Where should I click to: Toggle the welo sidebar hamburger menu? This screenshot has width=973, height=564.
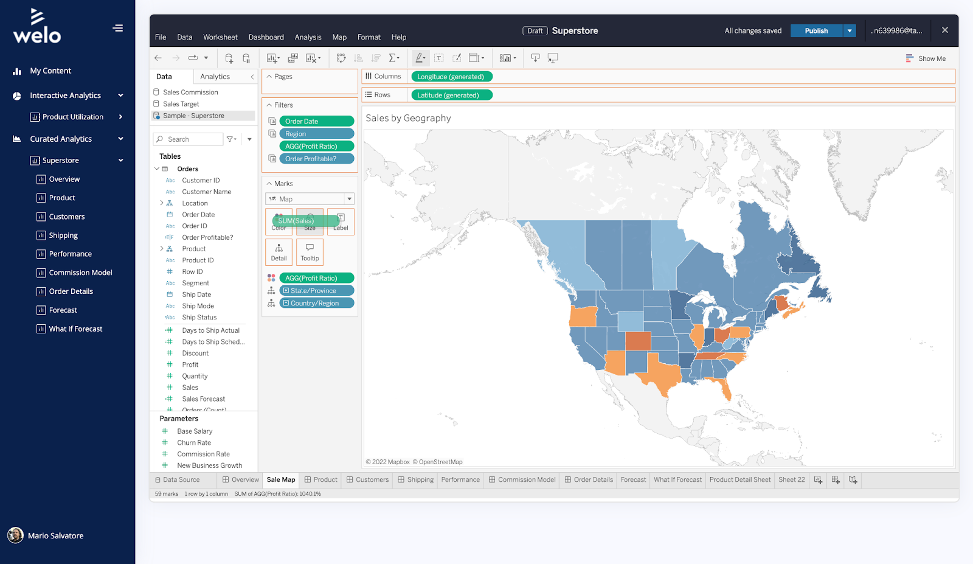coord(118,28)
